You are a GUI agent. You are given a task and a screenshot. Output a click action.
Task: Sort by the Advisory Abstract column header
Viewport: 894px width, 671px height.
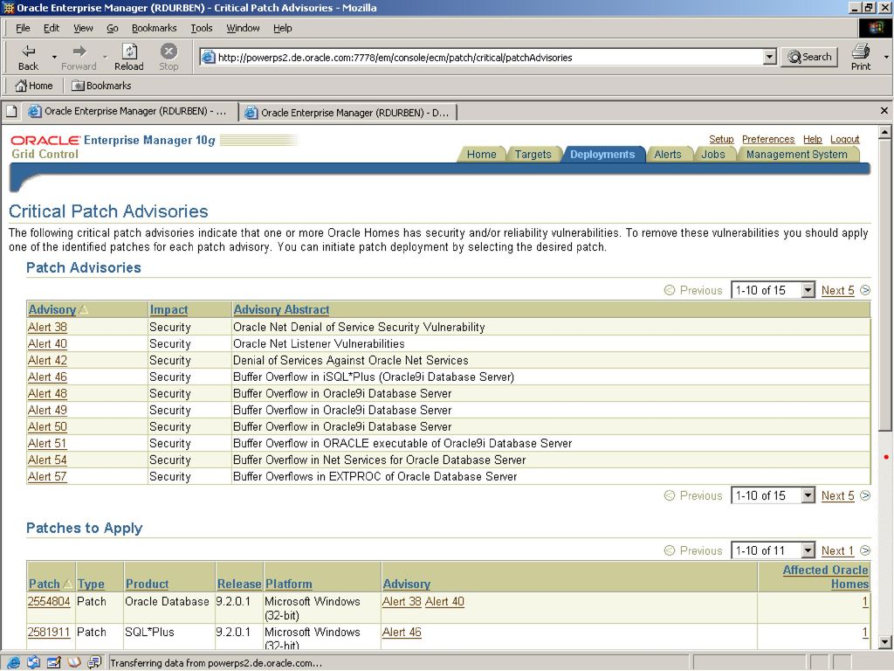pos(281,309)
